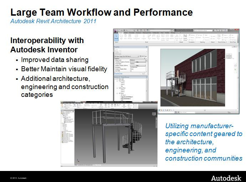Choose the Wall tool in Revit ribbon

coord(121,37)
